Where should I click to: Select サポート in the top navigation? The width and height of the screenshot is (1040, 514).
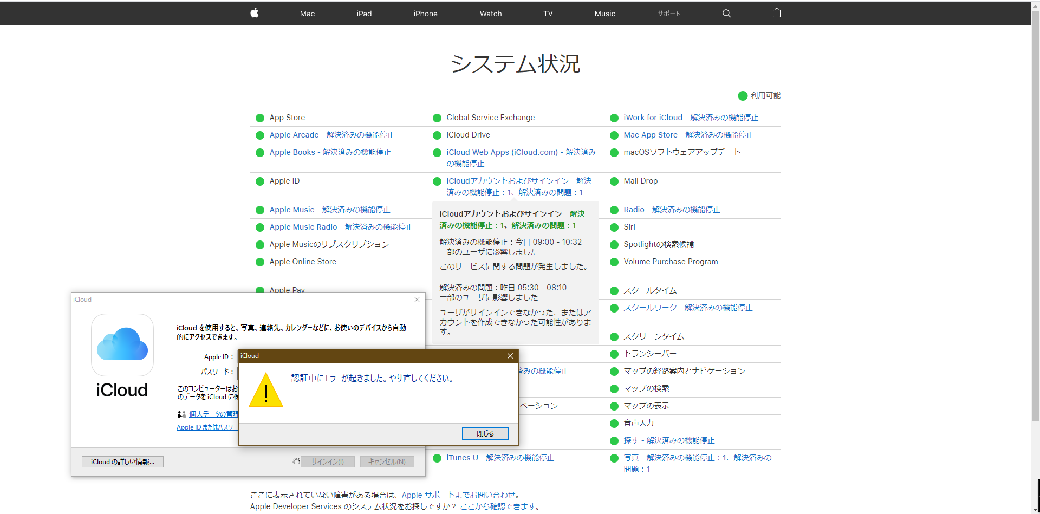(668, 14)
